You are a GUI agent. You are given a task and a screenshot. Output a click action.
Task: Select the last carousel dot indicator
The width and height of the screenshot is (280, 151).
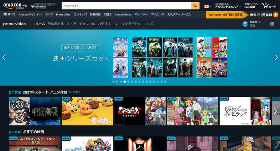pos(165,82)
